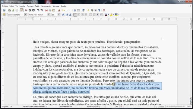Click the Redo arrow icon

(69, 10)
